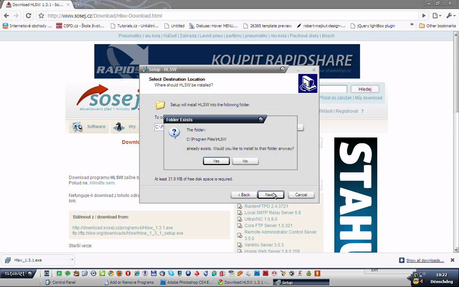Open RaidenFTPD 2.4.3721 link
The image size is (459, 287).
click(266, 206)
